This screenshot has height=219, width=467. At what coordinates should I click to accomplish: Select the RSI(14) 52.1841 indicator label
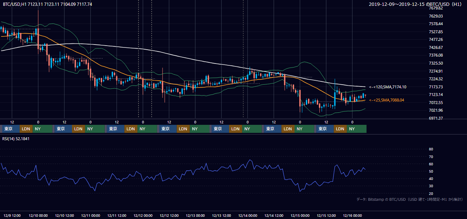[x=16, y=139]
